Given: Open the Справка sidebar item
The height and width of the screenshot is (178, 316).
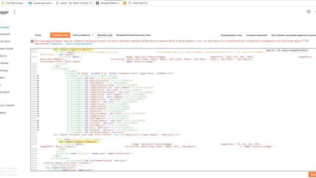Looking at the screenshot, I should (x=3, y=113).
